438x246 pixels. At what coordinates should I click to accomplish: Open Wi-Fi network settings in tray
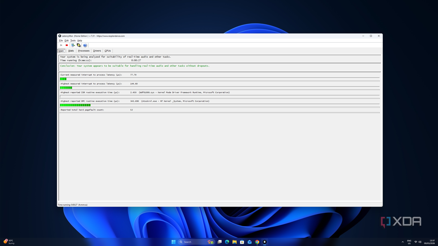(416, 242)
